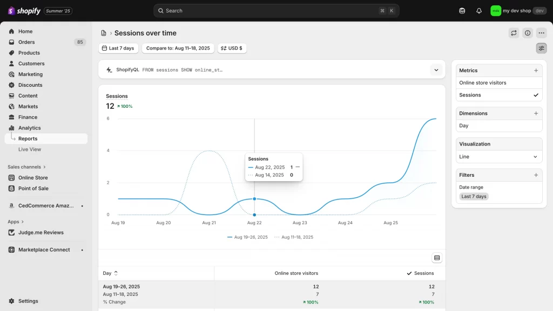Toggle Aug 11–18, 2025 legend series

pyautogui.click(x=294, y=237)
